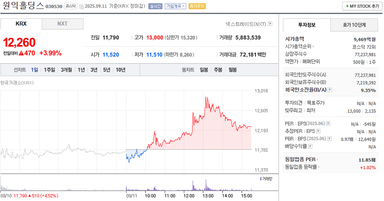The height and width of the screenshot is (201, 384).
Task: Show the 월봉 candlestick chart
Action: (233, 70)
